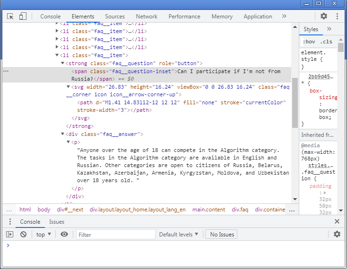Image resolution: width=347 pixels, height=269 pixels.
Task: Collapse the p element node
Action: pyautogui.click(x=69, y=142)
